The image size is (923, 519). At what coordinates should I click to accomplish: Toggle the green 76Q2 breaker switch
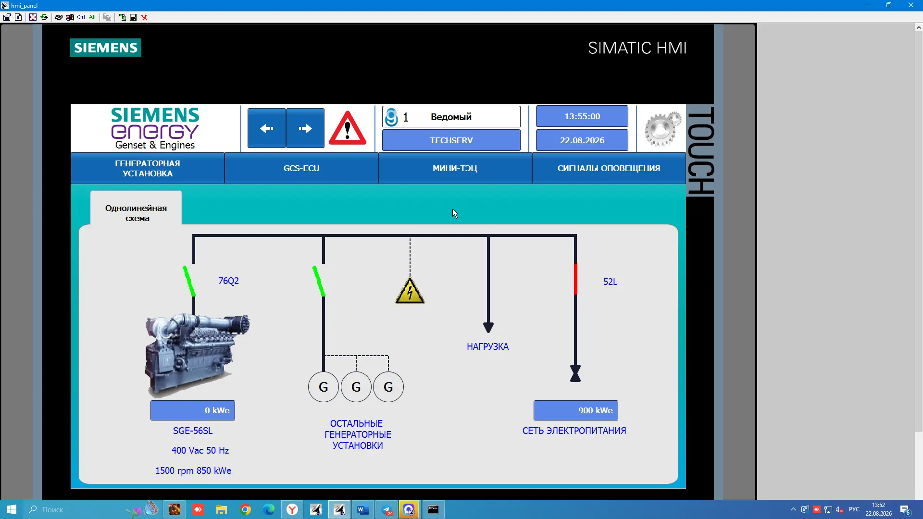click(x=189, y=281)
